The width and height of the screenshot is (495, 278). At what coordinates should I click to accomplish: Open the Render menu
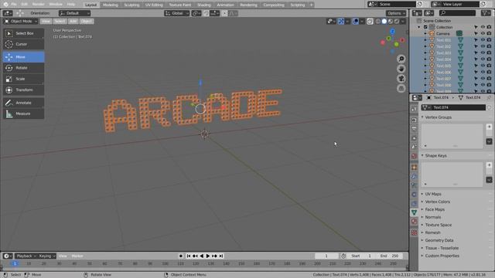point(38,5)
